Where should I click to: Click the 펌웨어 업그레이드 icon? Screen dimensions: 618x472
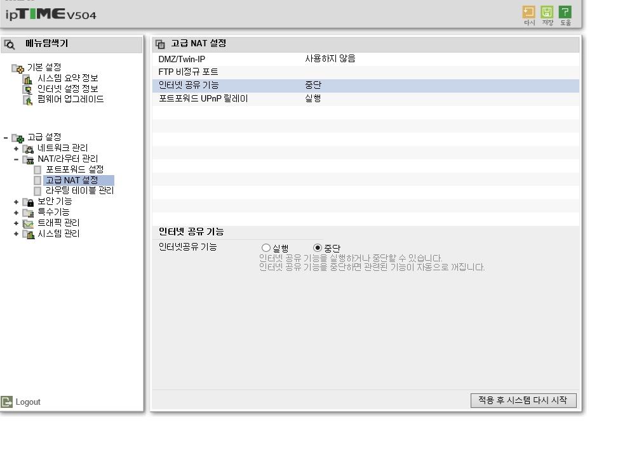pyautogui.click(x=27, y=100)
